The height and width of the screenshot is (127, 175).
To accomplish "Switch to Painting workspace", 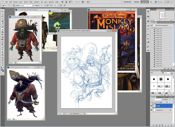I will pyautogui.click(x=145, y=2).
